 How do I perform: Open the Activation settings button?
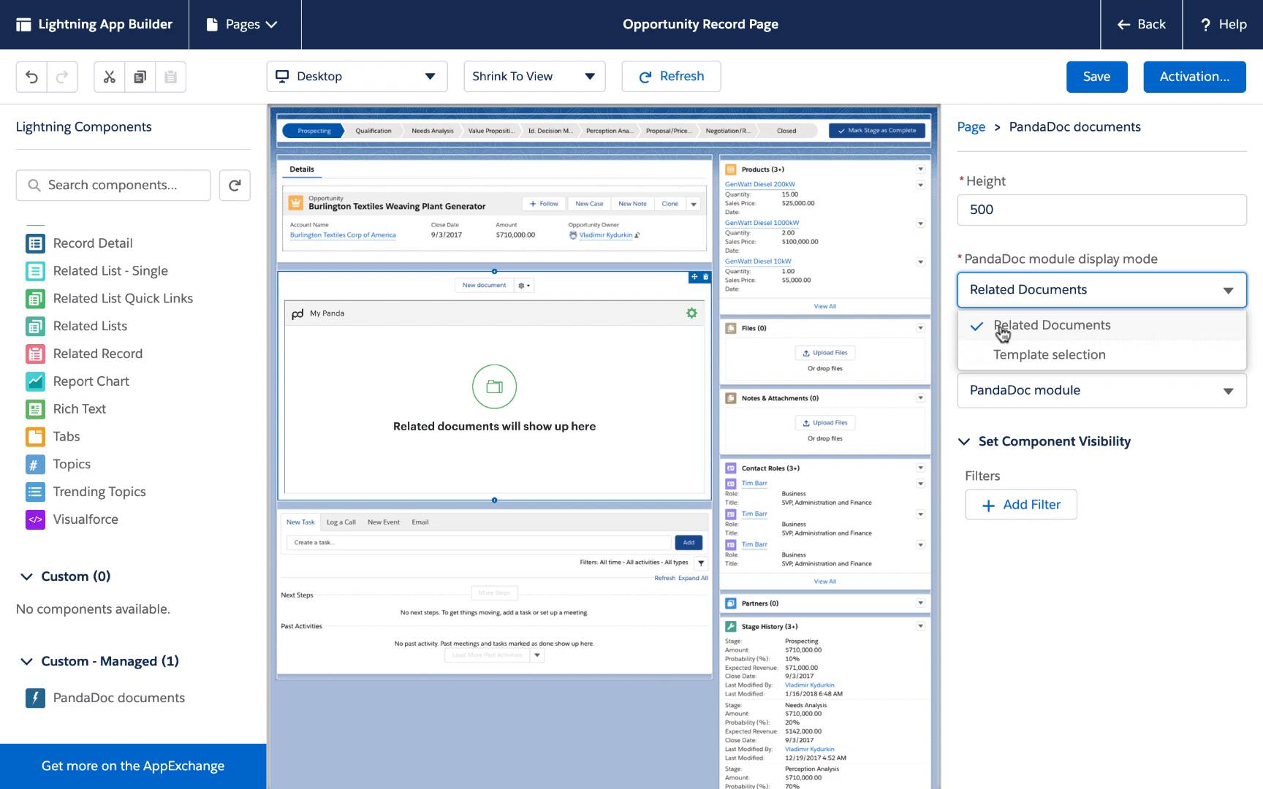[1194, 77]
